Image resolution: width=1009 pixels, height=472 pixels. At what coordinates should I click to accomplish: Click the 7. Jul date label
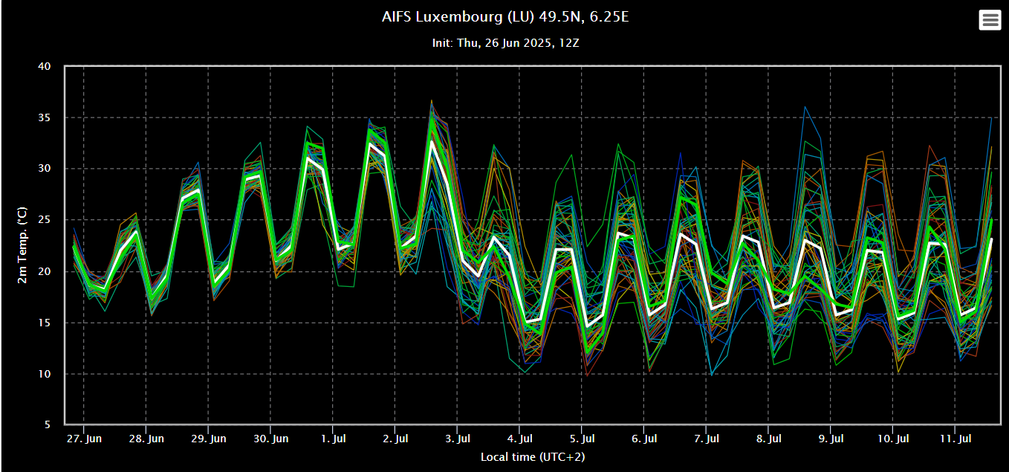click(707, 439)
